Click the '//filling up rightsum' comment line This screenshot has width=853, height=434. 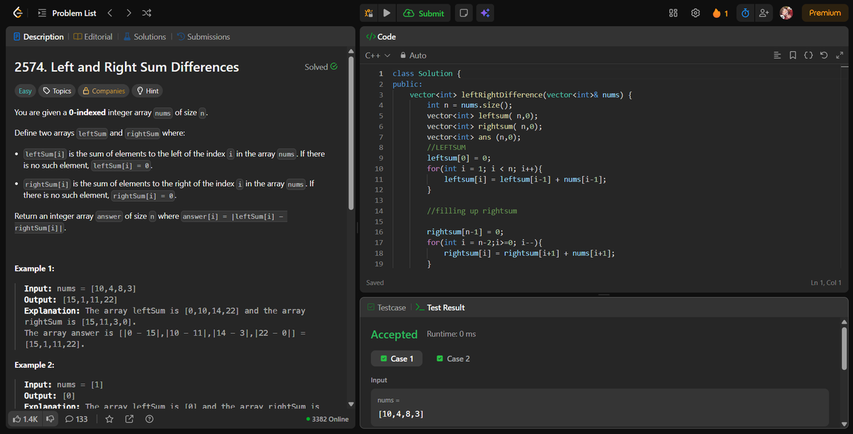472,211
